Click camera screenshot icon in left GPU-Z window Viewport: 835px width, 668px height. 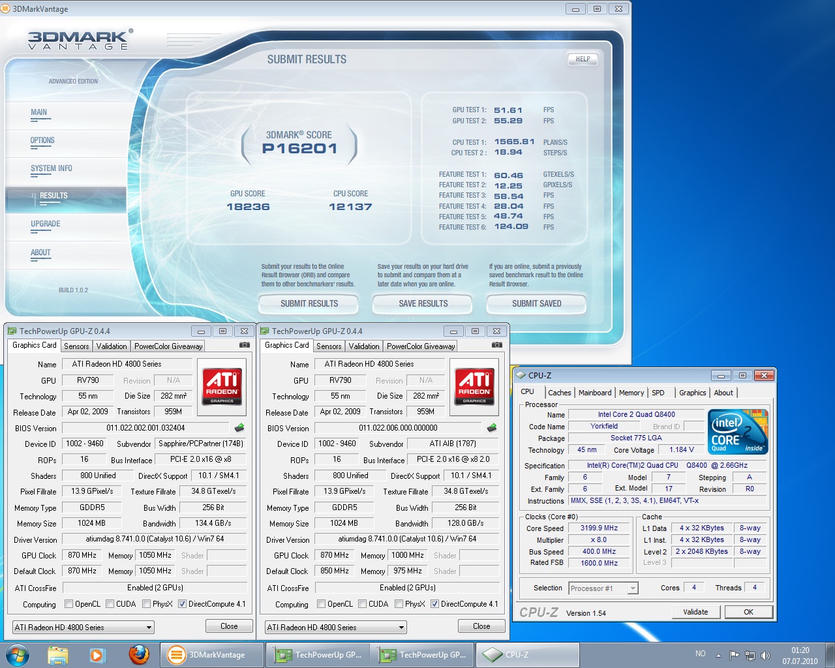pyautogui.click(x=244, y=345)
